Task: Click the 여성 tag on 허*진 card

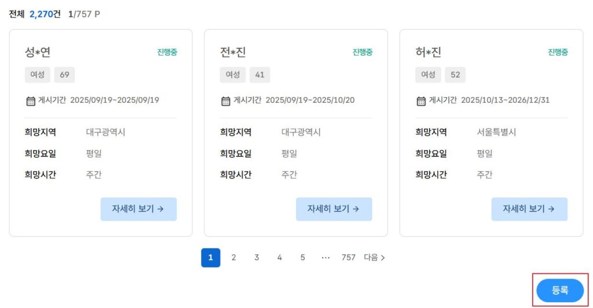Action: tap(428, 75)
